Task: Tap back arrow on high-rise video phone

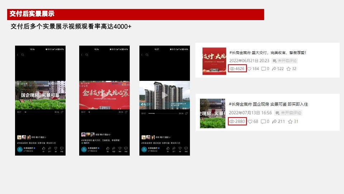Action: (142, 55)
